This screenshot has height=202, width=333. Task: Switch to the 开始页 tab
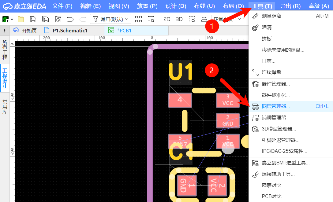coord(25,31)
